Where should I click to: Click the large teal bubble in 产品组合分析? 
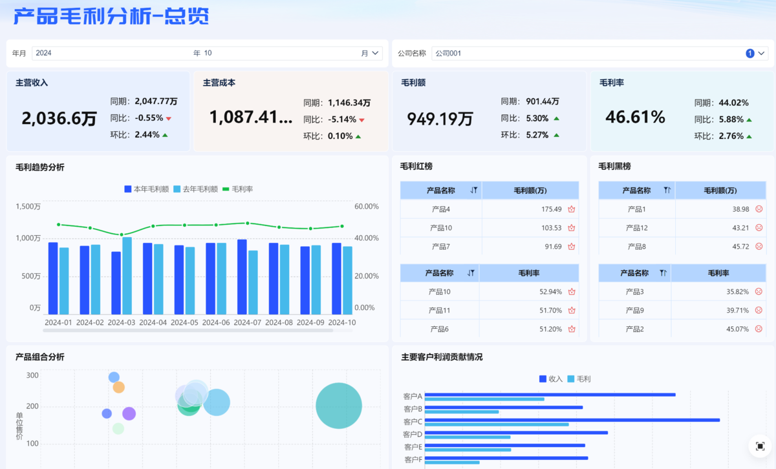339,406
